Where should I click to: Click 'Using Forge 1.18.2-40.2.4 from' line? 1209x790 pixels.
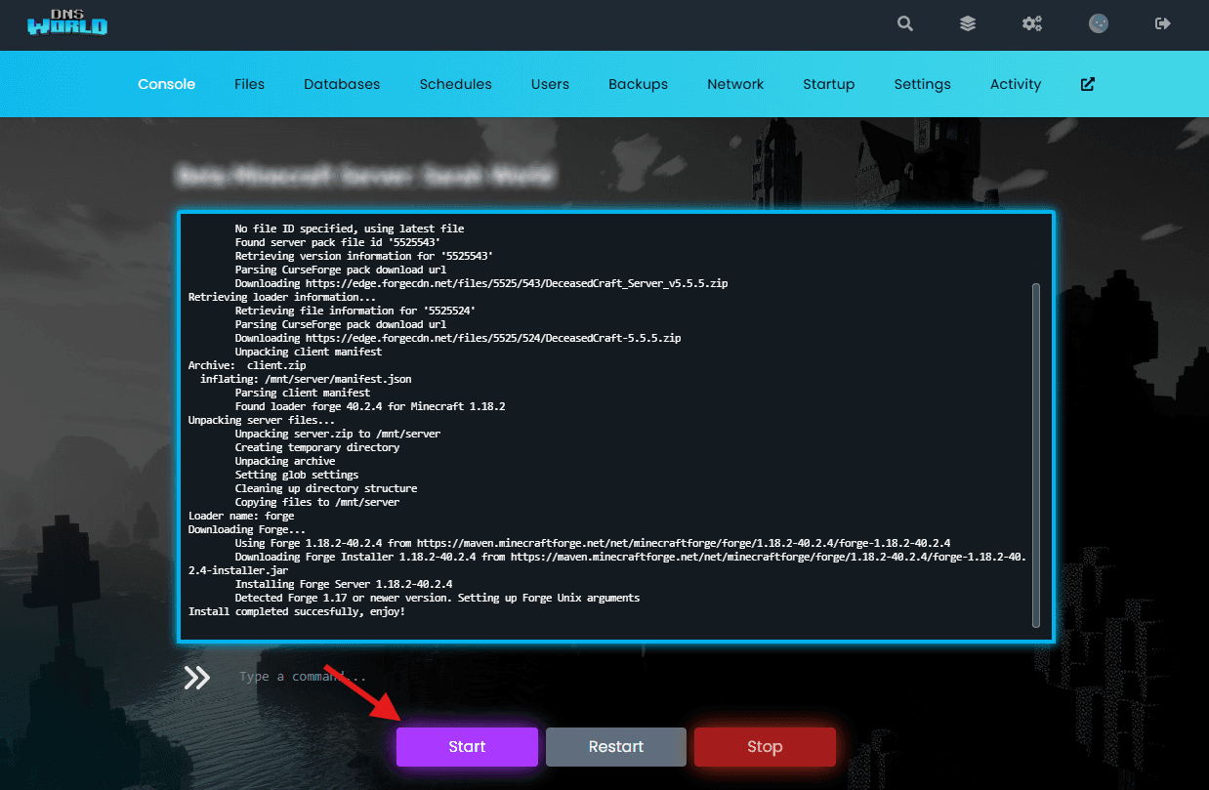click(x=593, y=543)
